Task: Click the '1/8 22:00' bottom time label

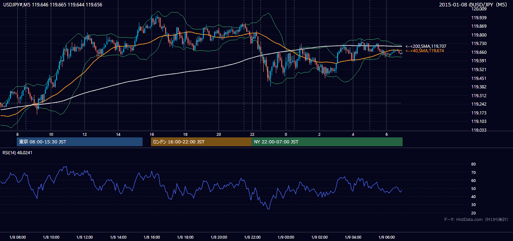Action: (252, 237)
